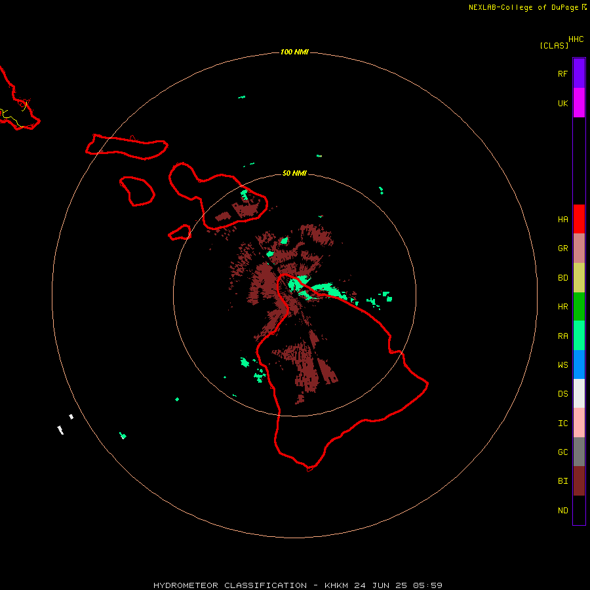
Task: Click the BD legend label
Action: click(562, 278)
